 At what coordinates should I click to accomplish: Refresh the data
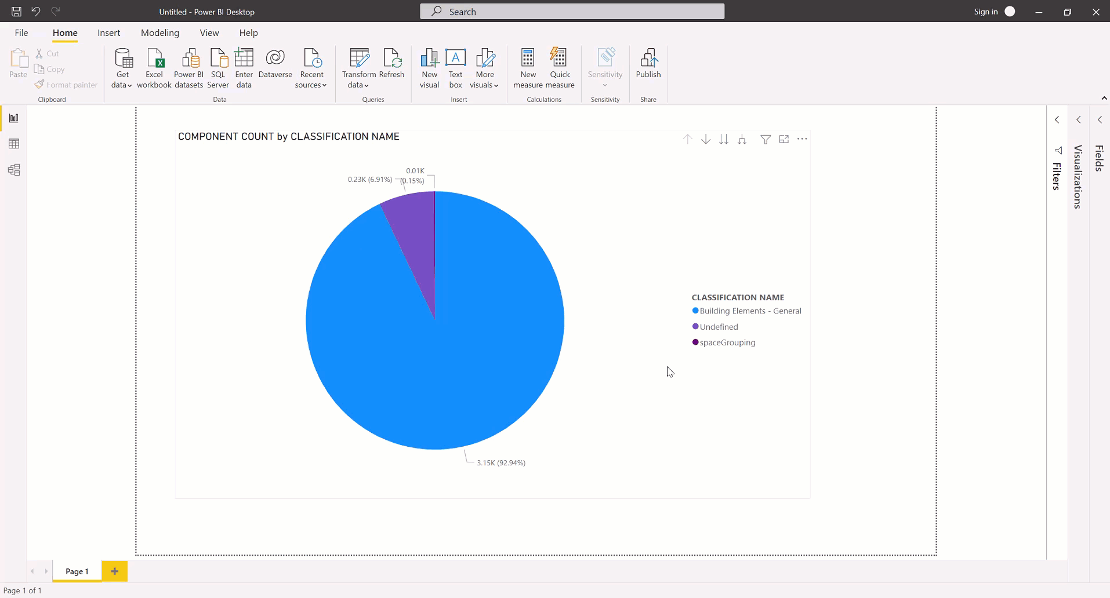tap(392, 64)
